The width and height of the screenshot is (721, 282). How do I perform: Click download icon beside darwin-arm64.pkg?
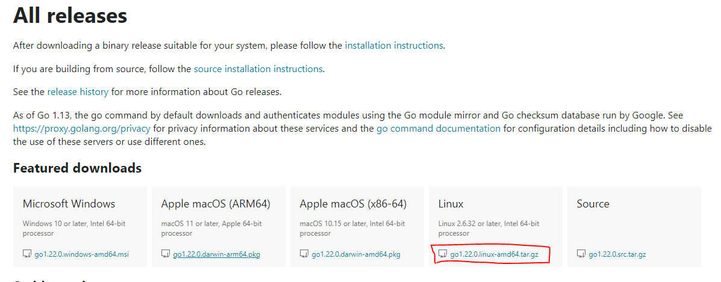click(166, 254)
